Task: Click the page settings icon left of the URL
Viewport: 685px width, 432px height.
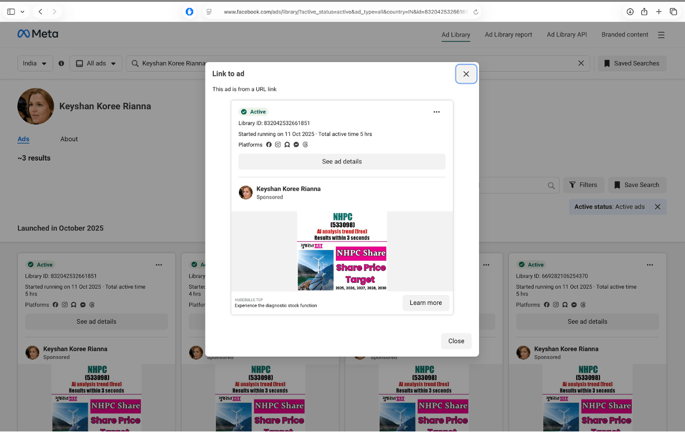Action: [x=209, y=12]
